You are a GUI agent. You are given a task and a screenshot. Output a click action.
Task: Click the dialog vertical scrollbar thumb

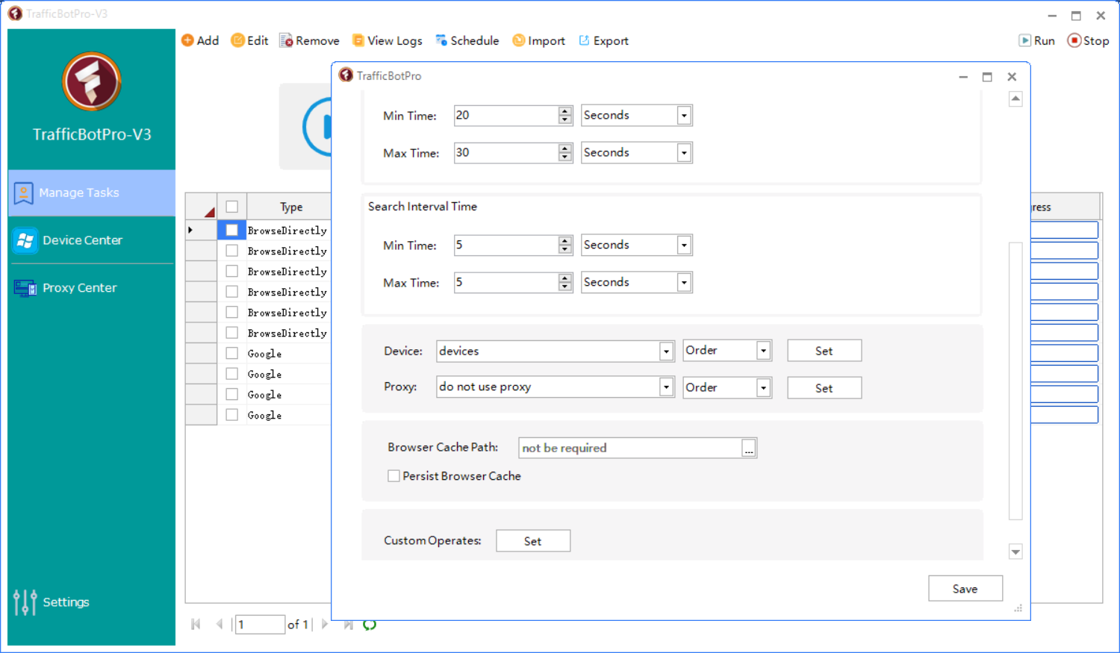[1015, 381]
